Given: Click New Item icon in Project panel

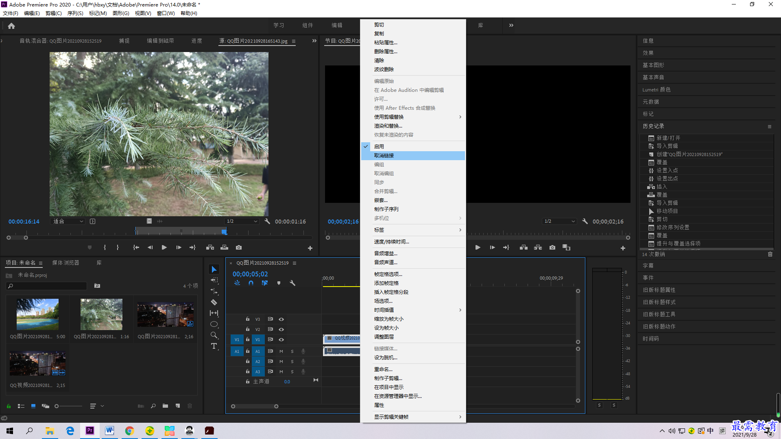Looking at the screenshot, I should 178,406.
